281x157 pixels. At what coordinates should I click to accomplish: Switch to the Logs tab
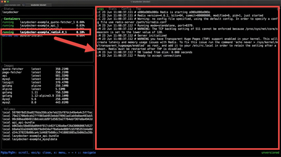coord(101,9)
